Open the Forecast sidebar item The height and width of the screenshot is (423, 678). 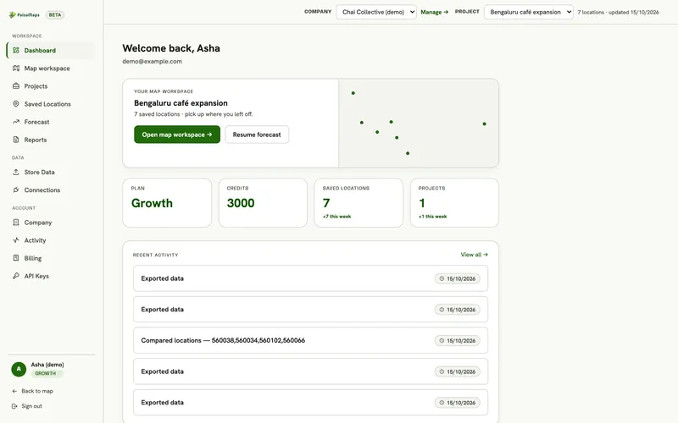[x=50, y=122]
